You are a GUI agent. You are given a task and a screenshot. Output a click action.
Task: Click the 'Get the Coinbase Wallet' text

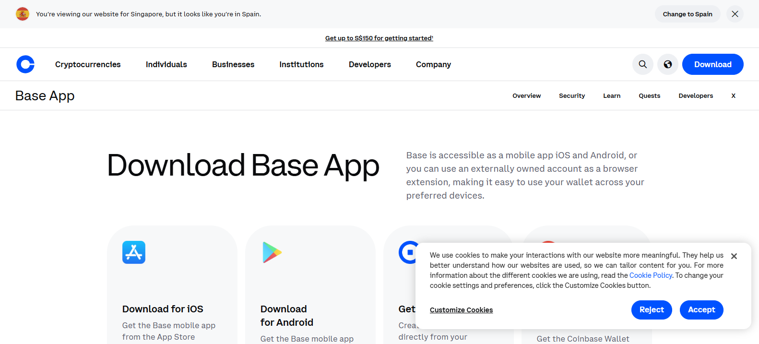583,339
